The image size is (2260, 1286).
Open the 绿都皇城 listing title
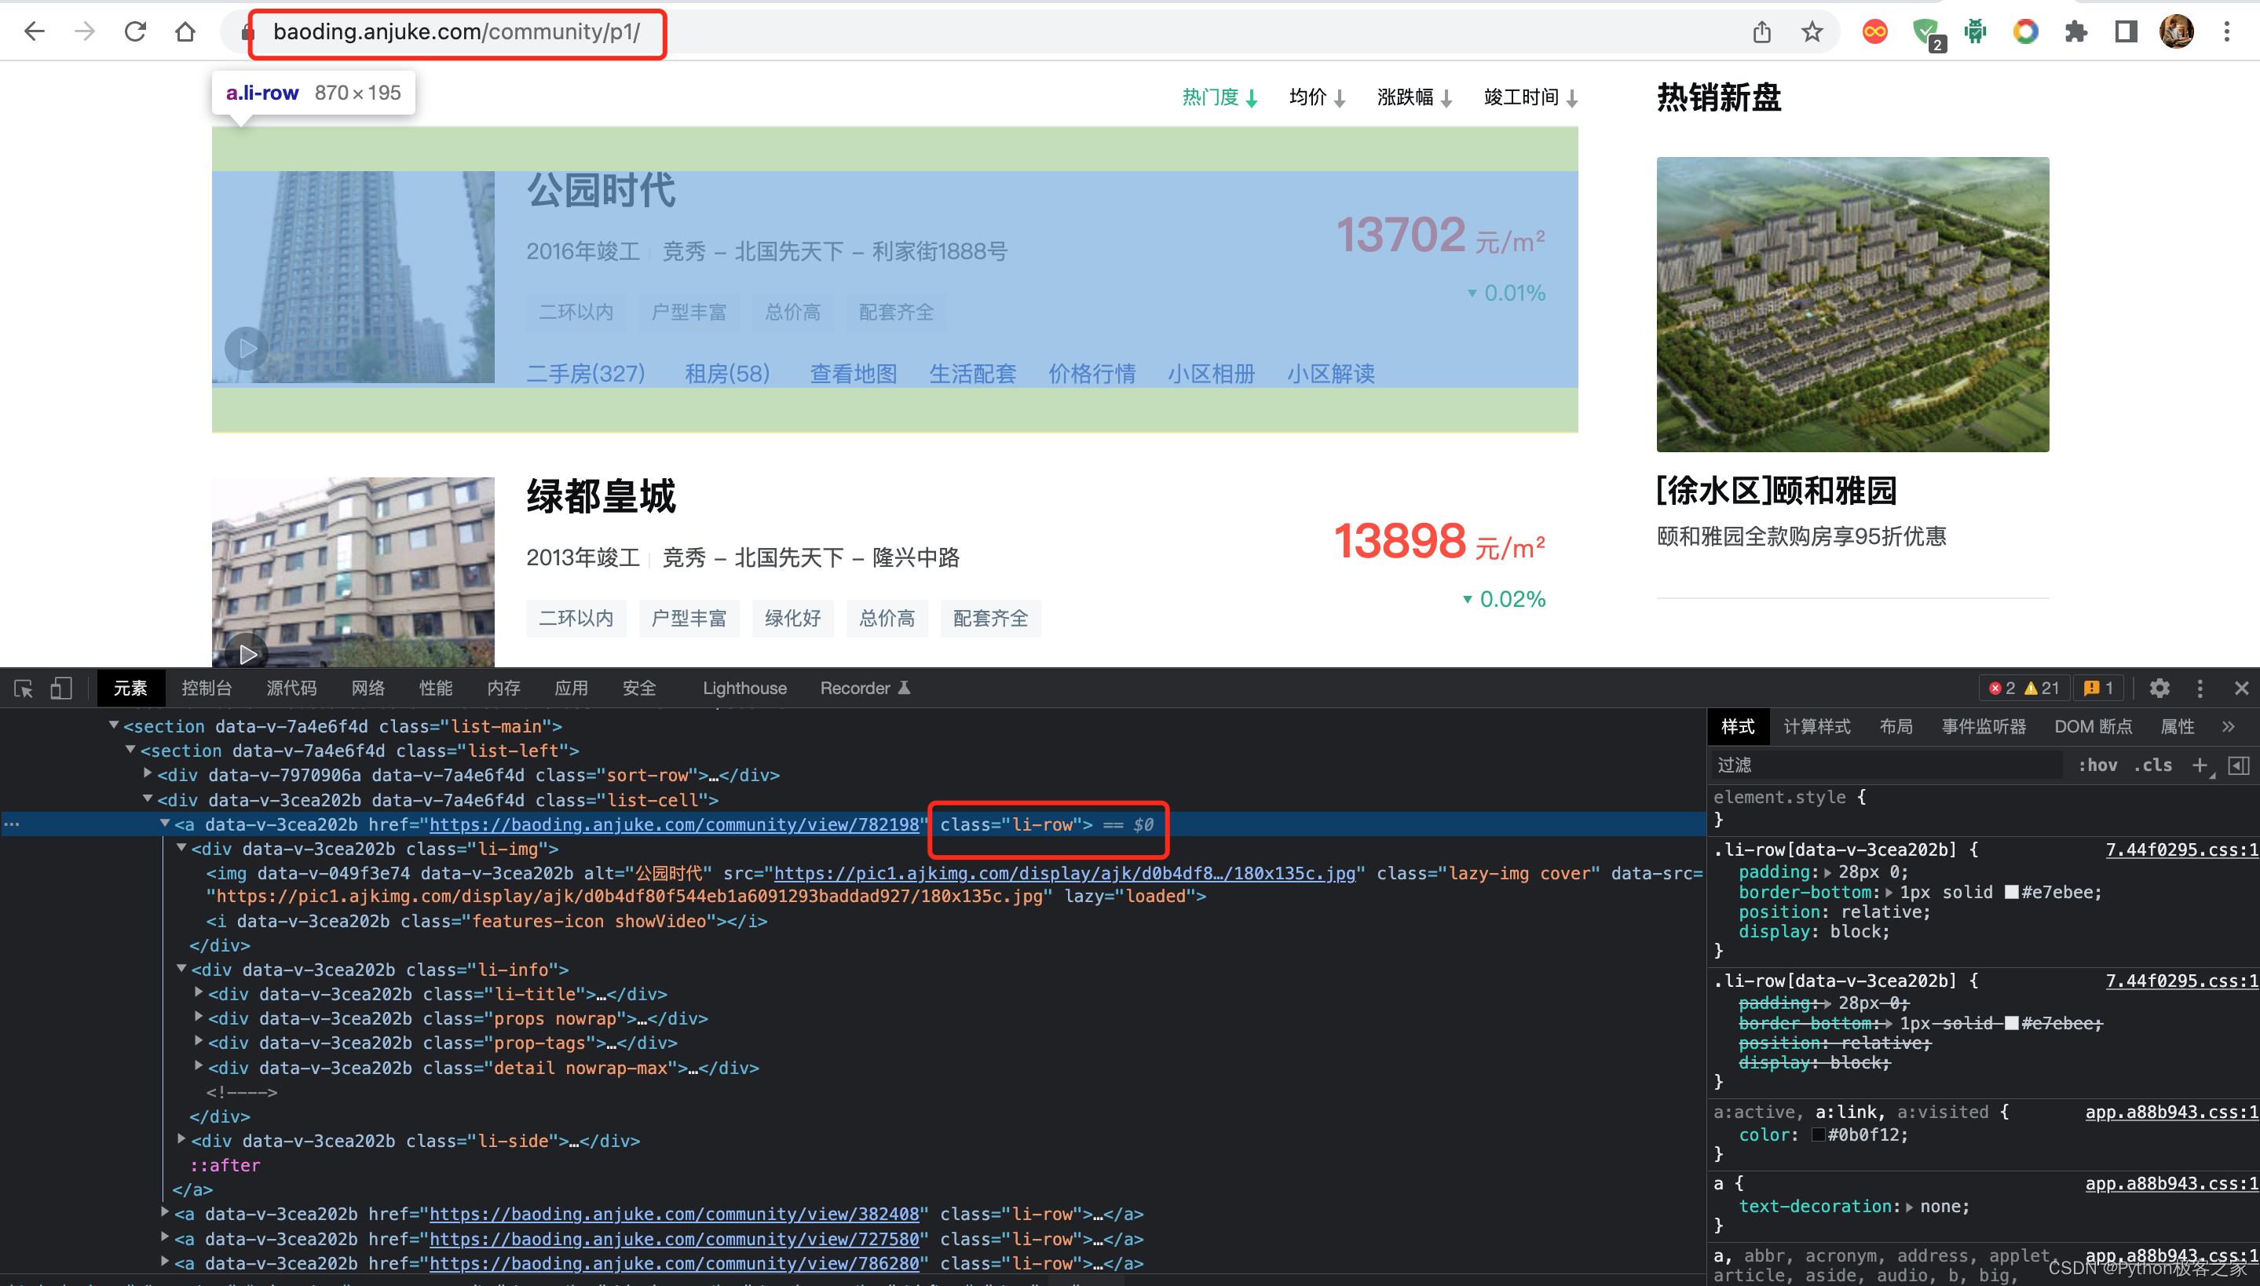click(601, 496)
